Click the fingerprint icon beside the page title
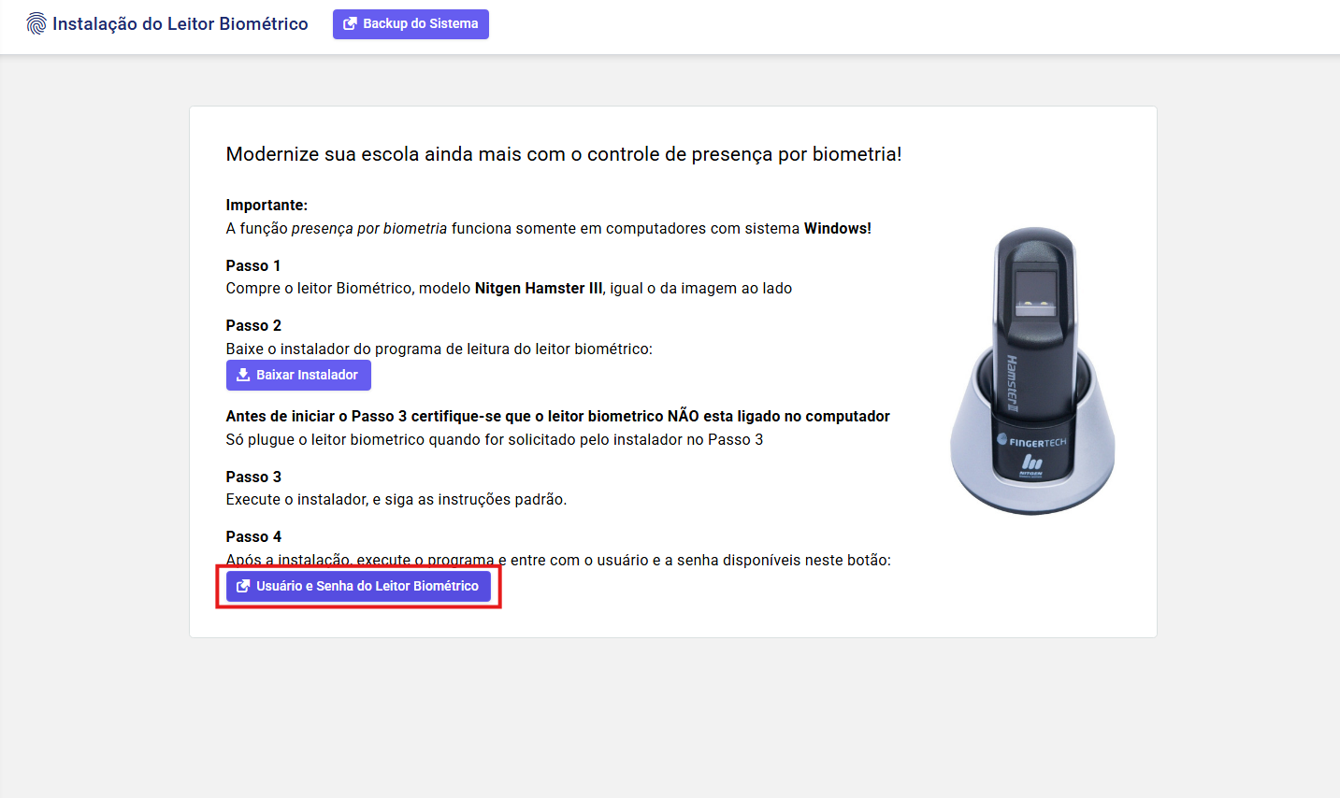The width and height of the screenshot is (1340, 798). click(36, 24)
